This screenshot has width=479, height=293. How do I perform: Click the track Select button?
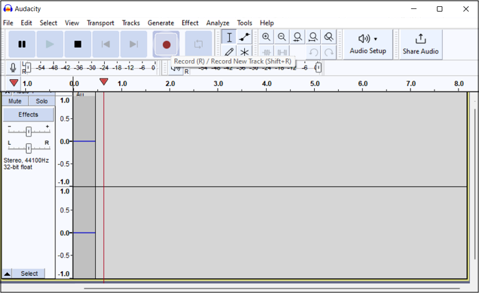[29, 274]
